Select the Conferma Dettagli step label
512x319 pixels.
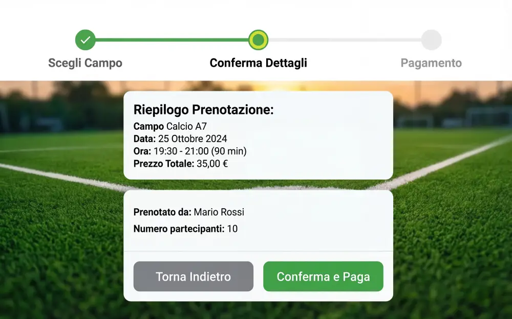[259, 63]
